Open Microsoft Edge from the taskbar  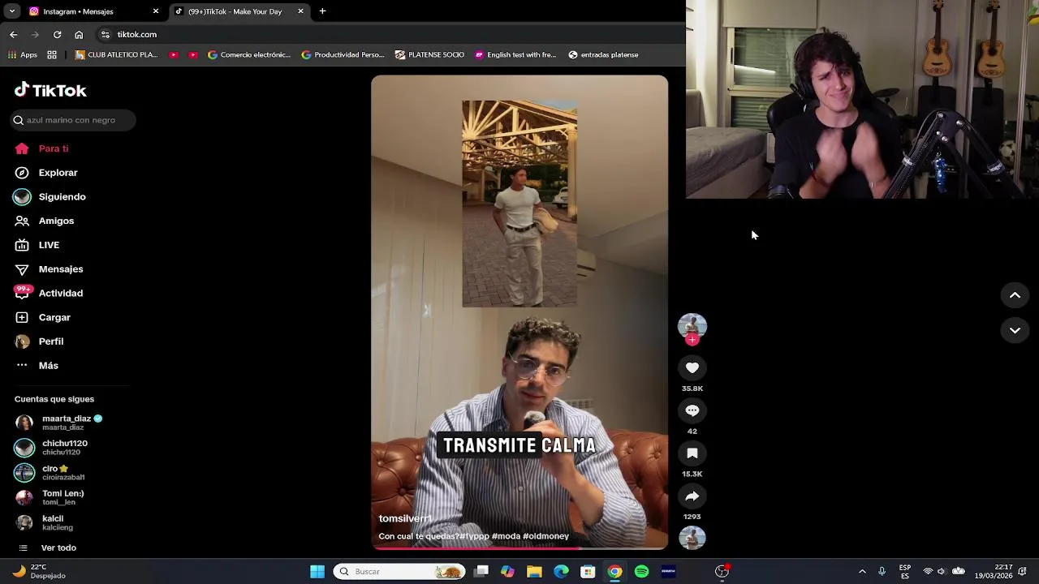(561, 572)
